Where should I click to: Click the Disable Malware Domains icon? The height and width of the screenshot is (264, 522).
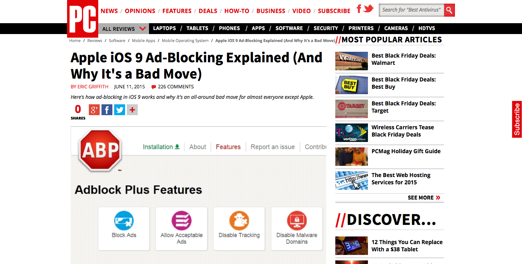click(297, 221)
